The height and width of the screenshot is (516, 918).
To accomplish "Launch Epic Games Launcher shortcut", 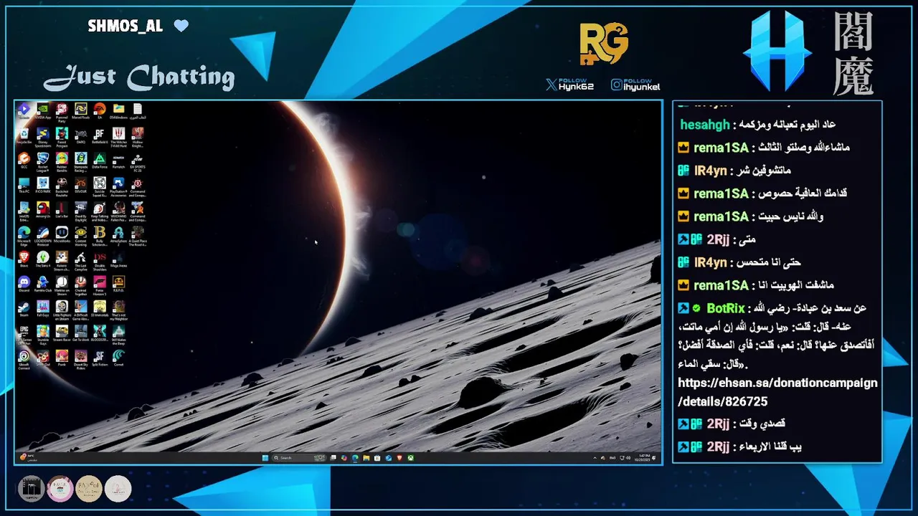I will pos(24,334).
